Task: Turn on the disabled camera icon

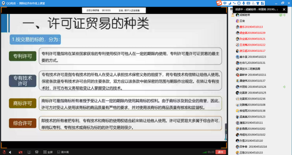Action: click(x=21, y=152)
